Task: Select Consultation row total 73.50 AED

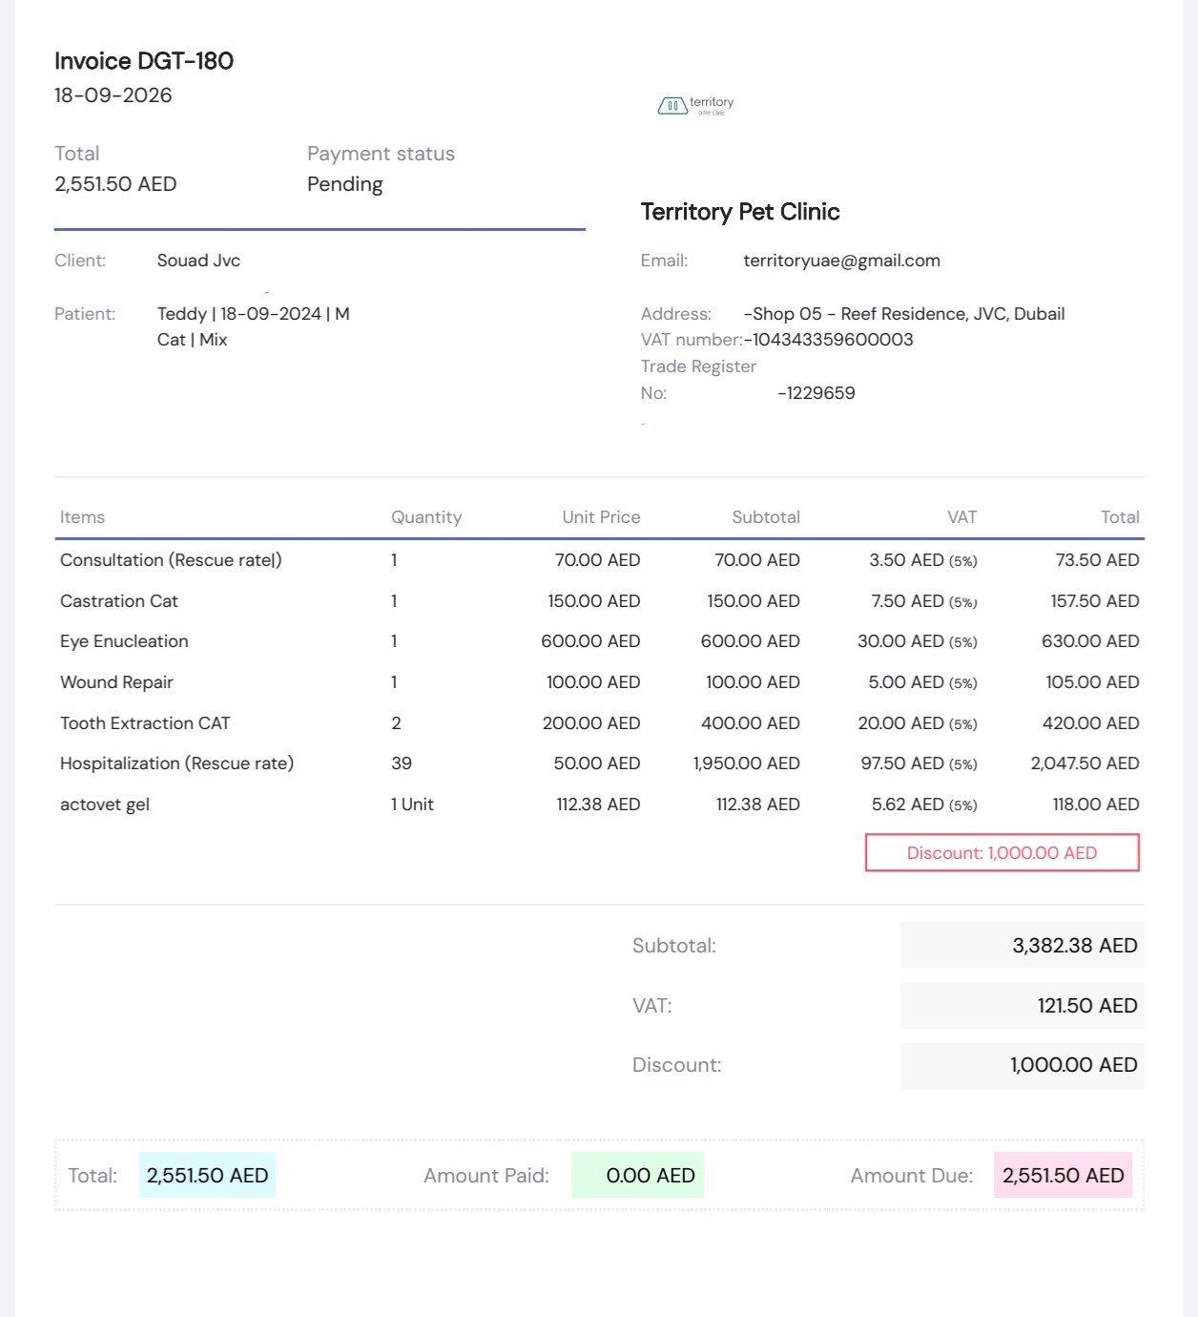Action: pos(1097,560)
